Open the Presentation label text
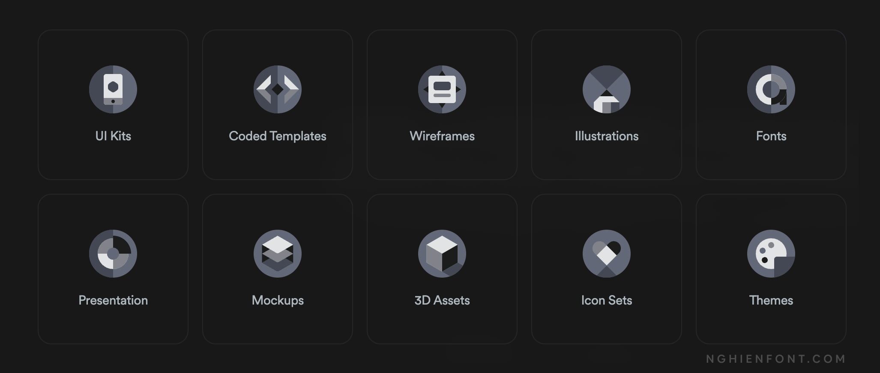880x373 pixels. pyautogui.click(x=113, y=300)
